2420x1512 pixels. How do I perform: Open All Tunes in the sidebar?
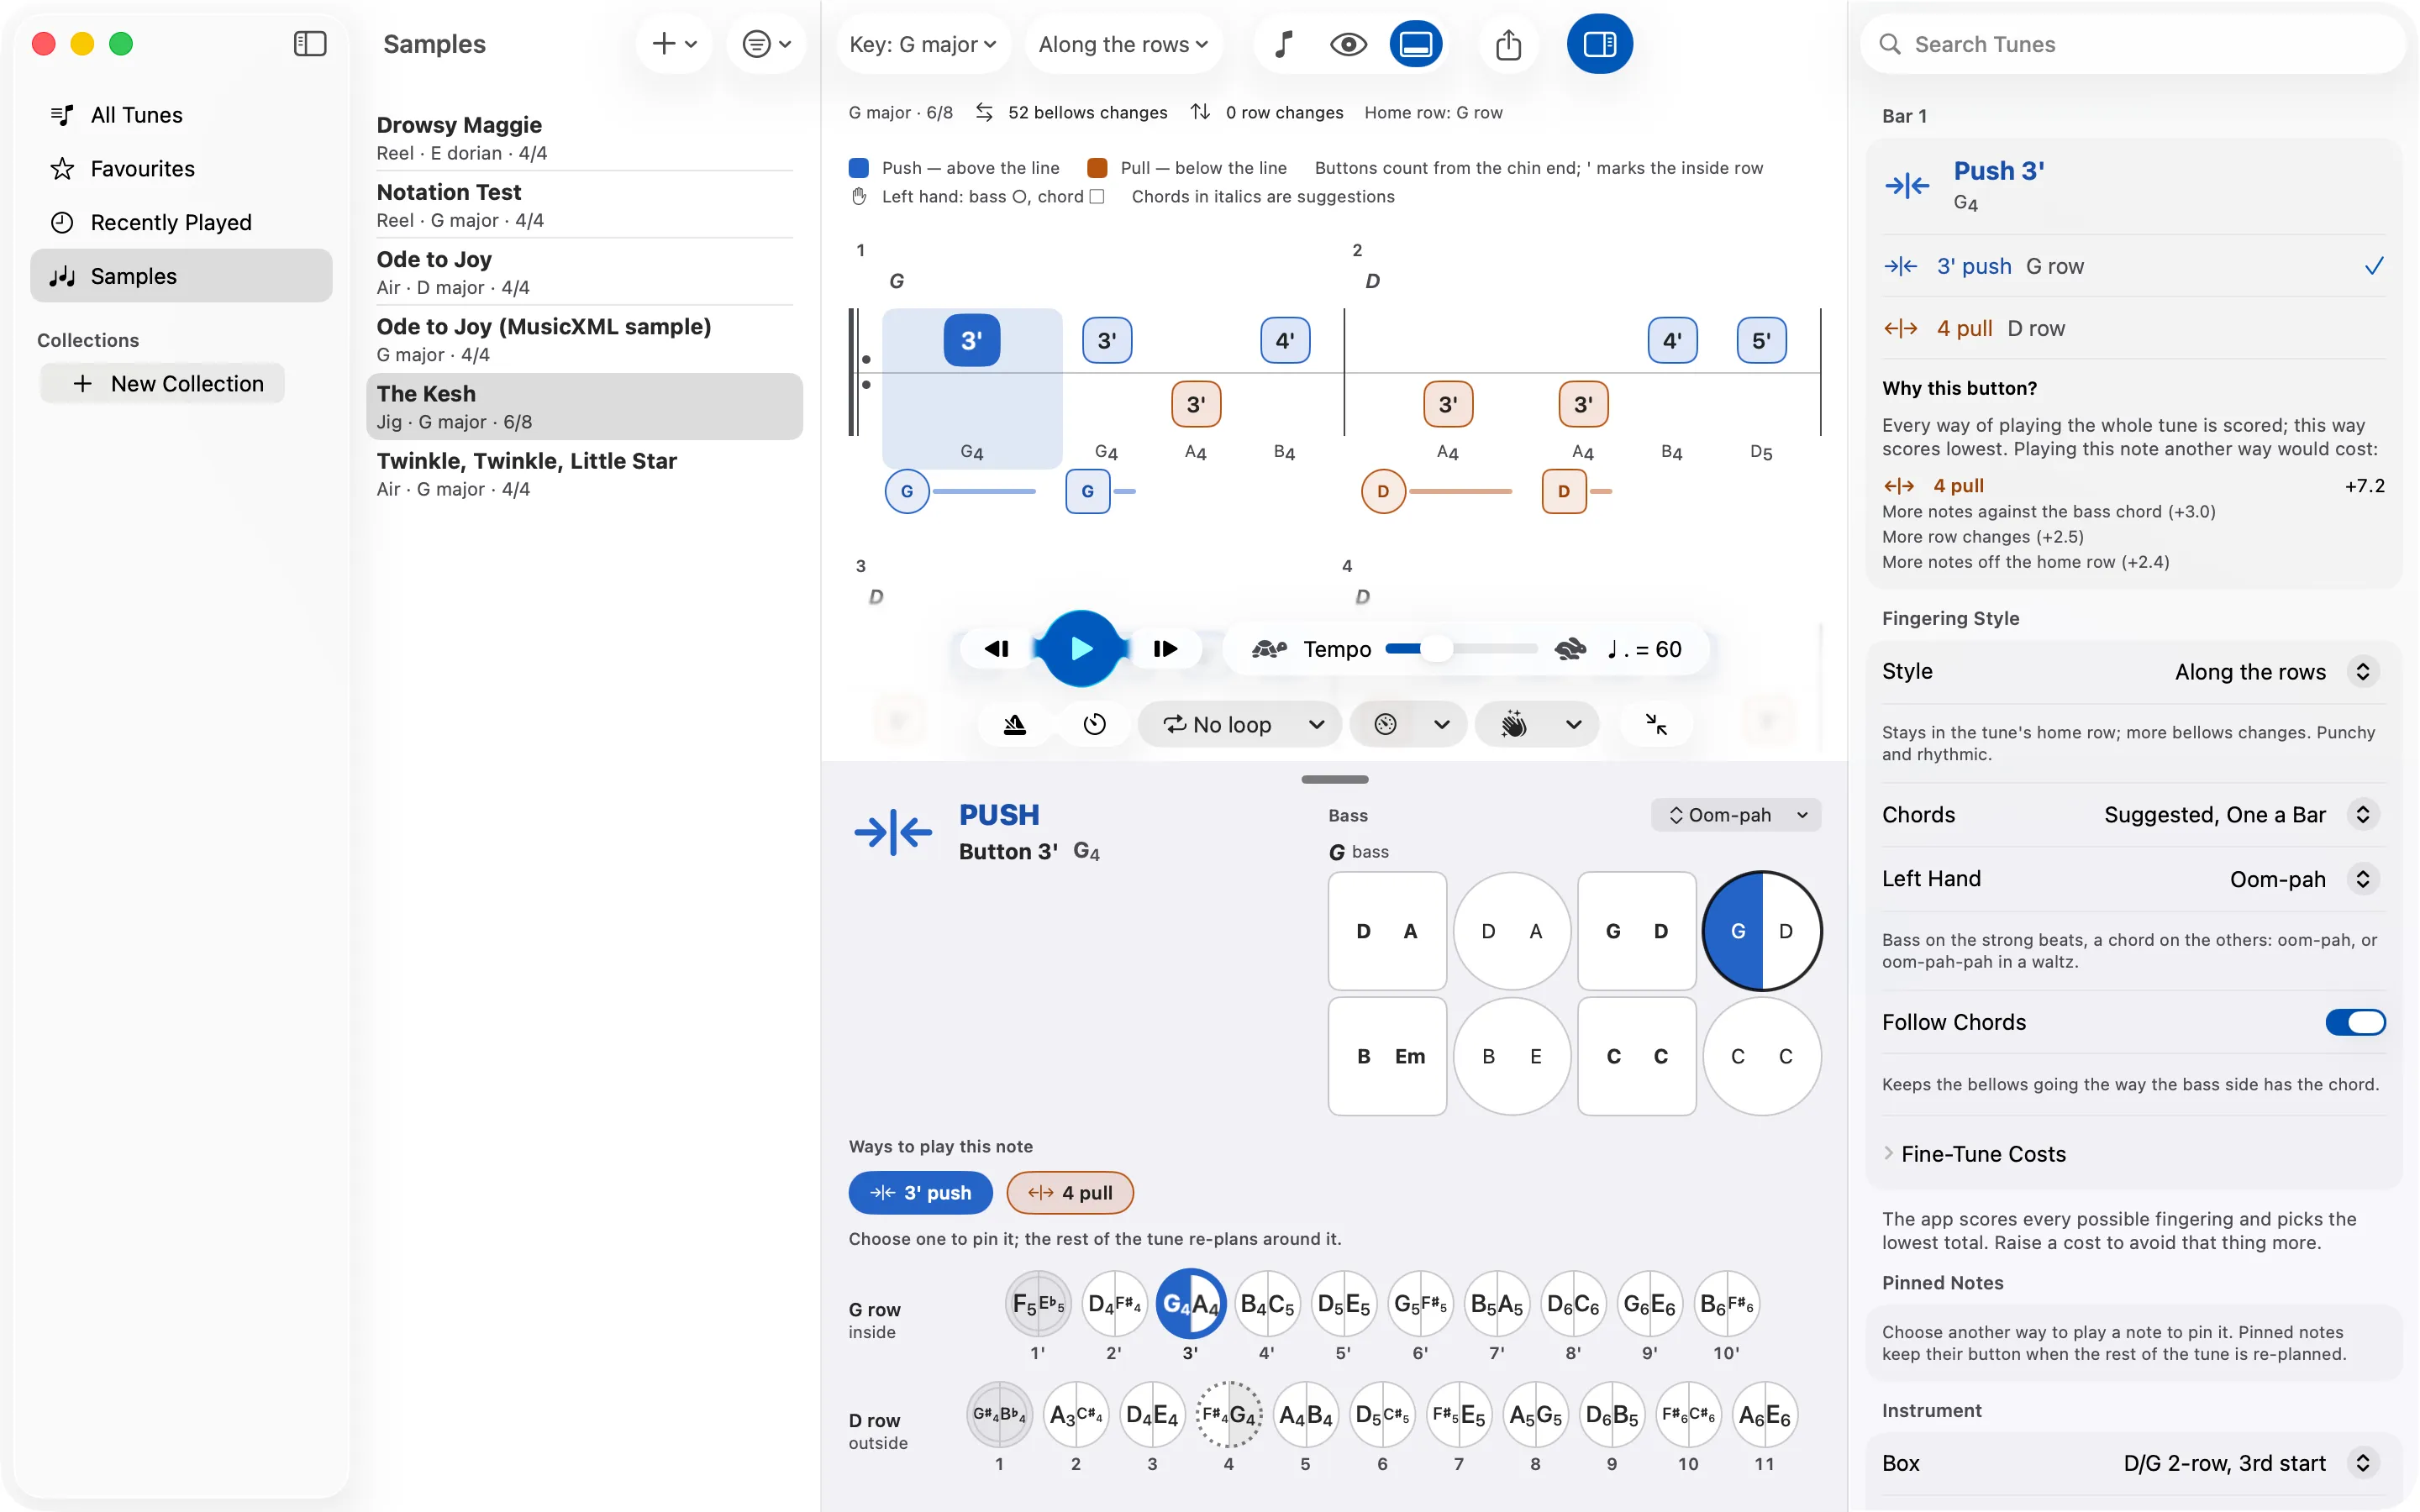[181, 115]
